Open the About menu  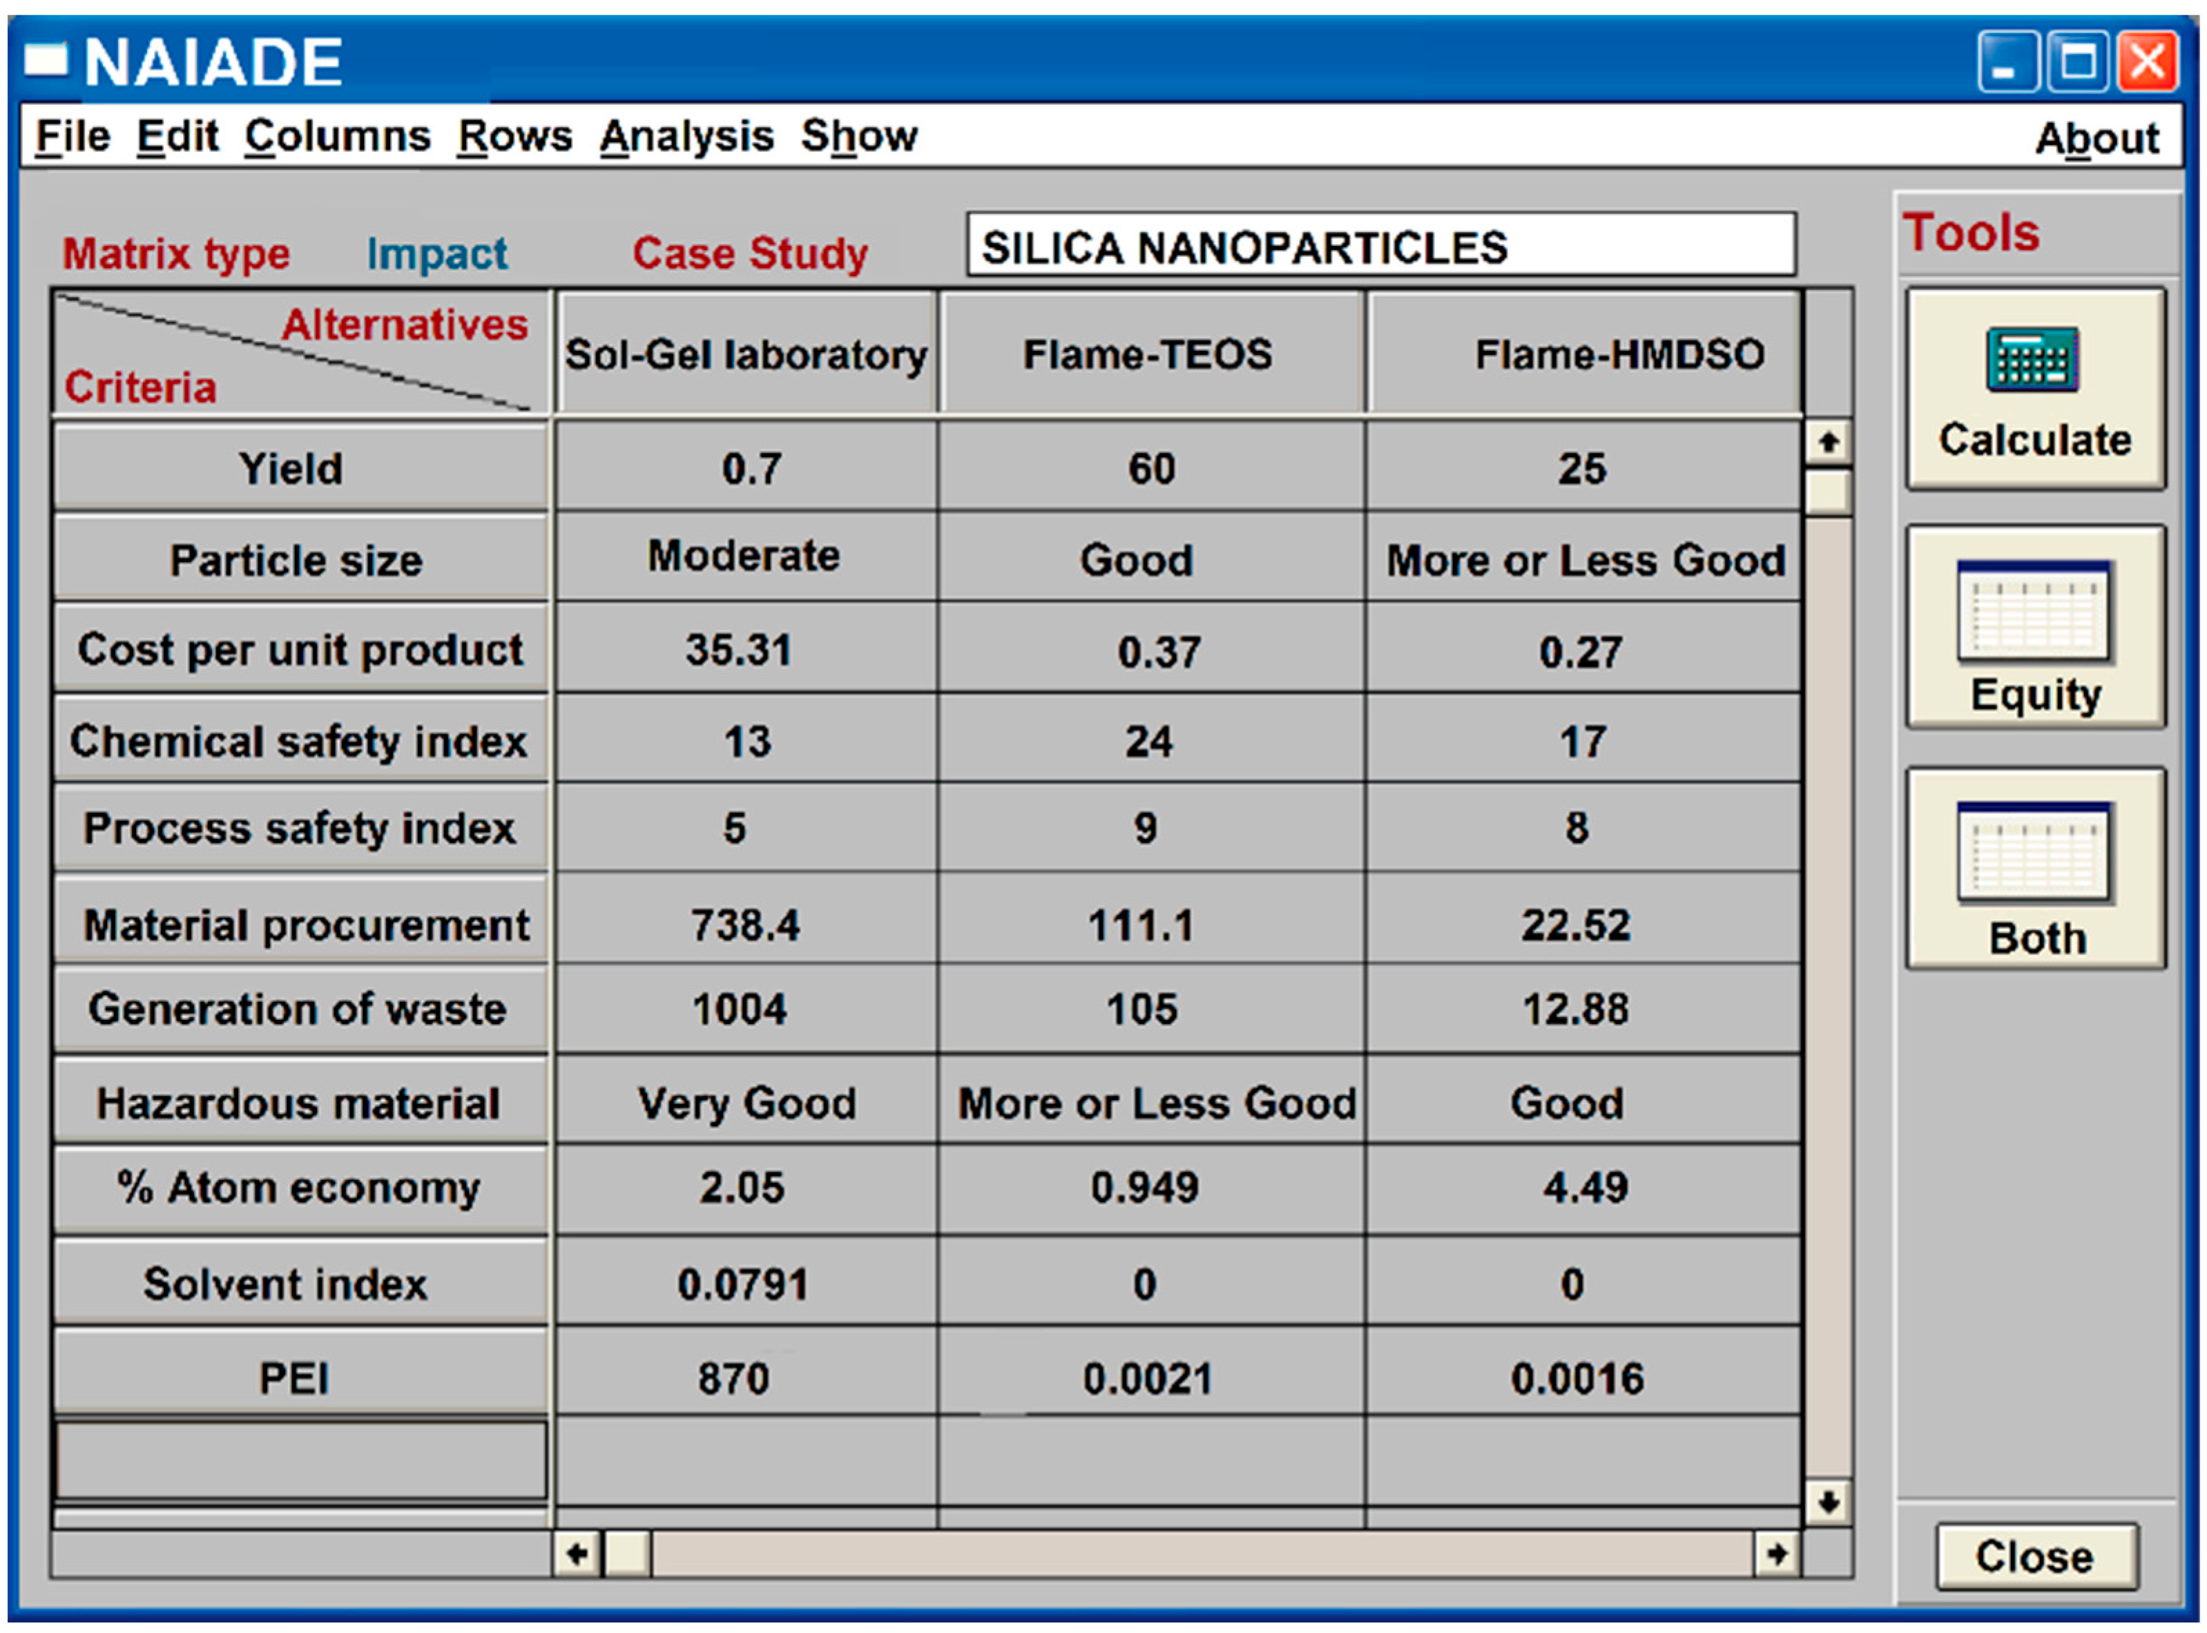(2097, 138)
